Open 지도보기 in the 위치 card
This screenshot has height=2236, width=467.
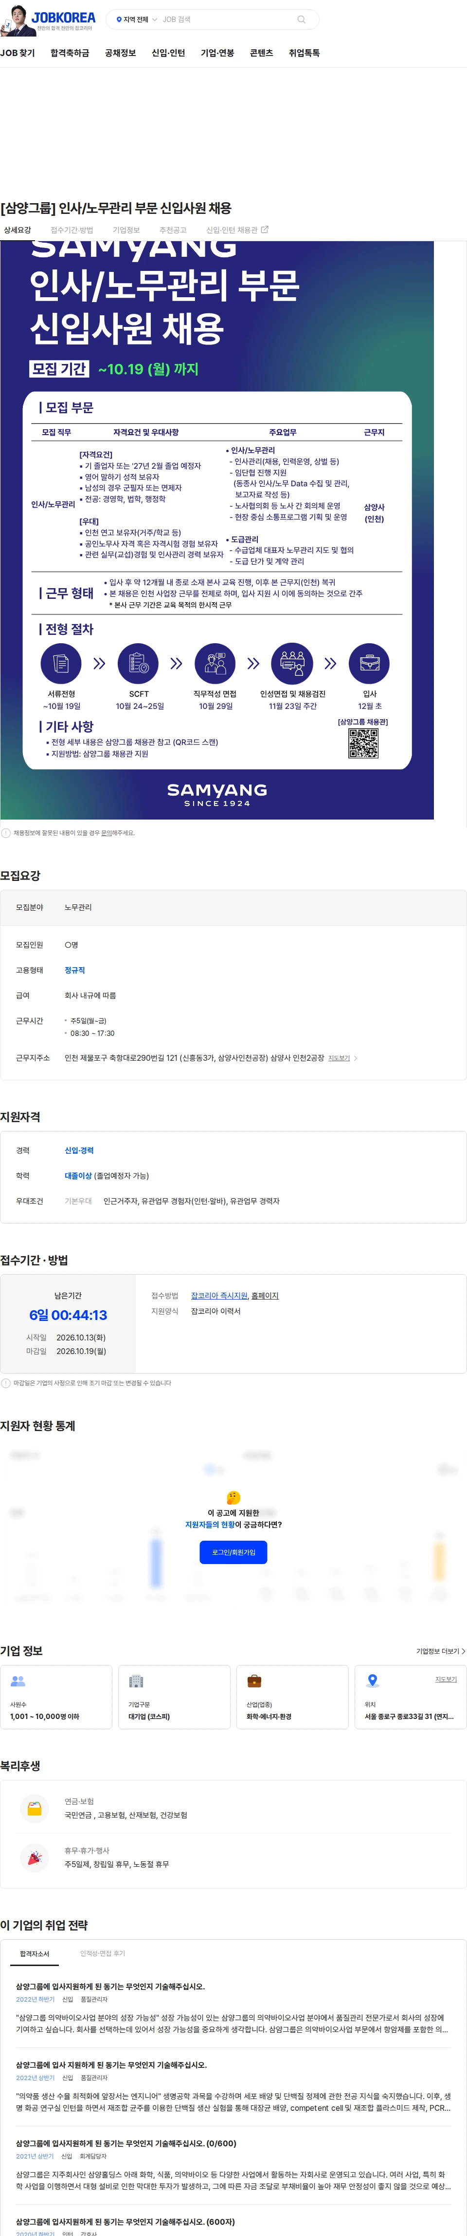(x=445, y=1680)
